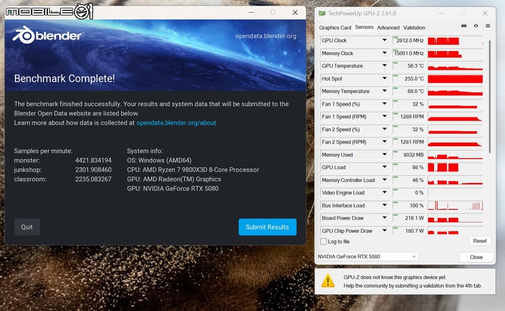Click the Memory Clock value 15001.0 MHz
The image size is (505, 311).
click(409, 53)
